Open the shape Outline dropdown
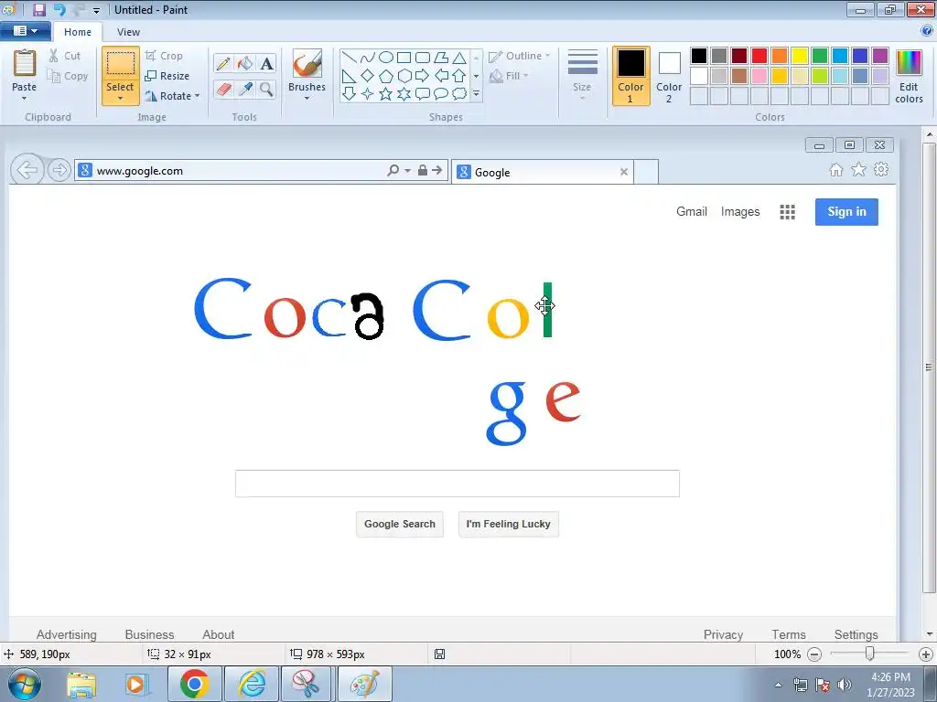This screenshot has width=937, height=702. coord(520,56)
